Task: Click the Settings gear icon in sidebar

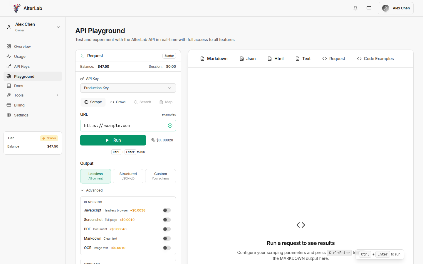Action: [x=9, y=115]
